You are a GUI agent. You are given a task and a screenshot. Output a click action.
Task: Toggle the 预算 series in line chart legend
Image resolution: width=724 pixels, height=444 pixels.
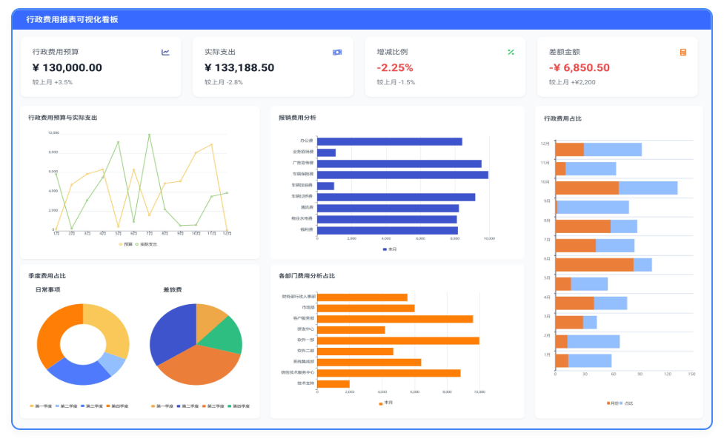[x=125, y=243]
